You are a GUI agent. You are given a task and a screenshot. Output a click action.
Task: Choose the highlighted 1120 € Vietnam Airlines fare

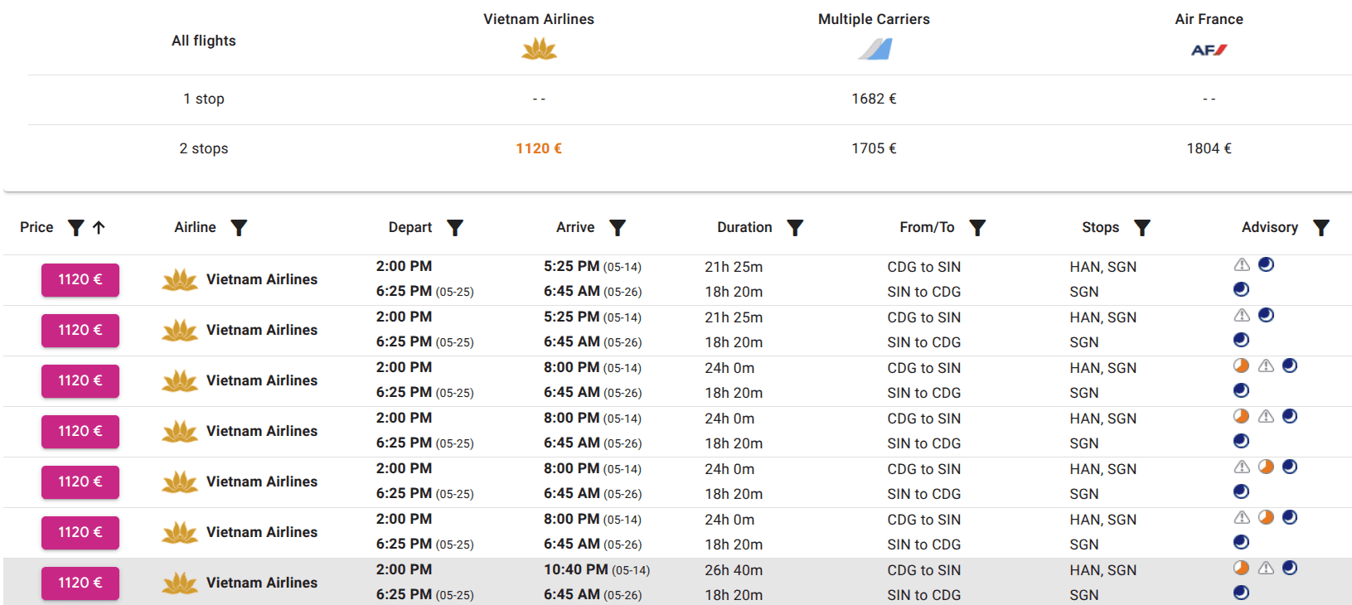coord(539,149)
